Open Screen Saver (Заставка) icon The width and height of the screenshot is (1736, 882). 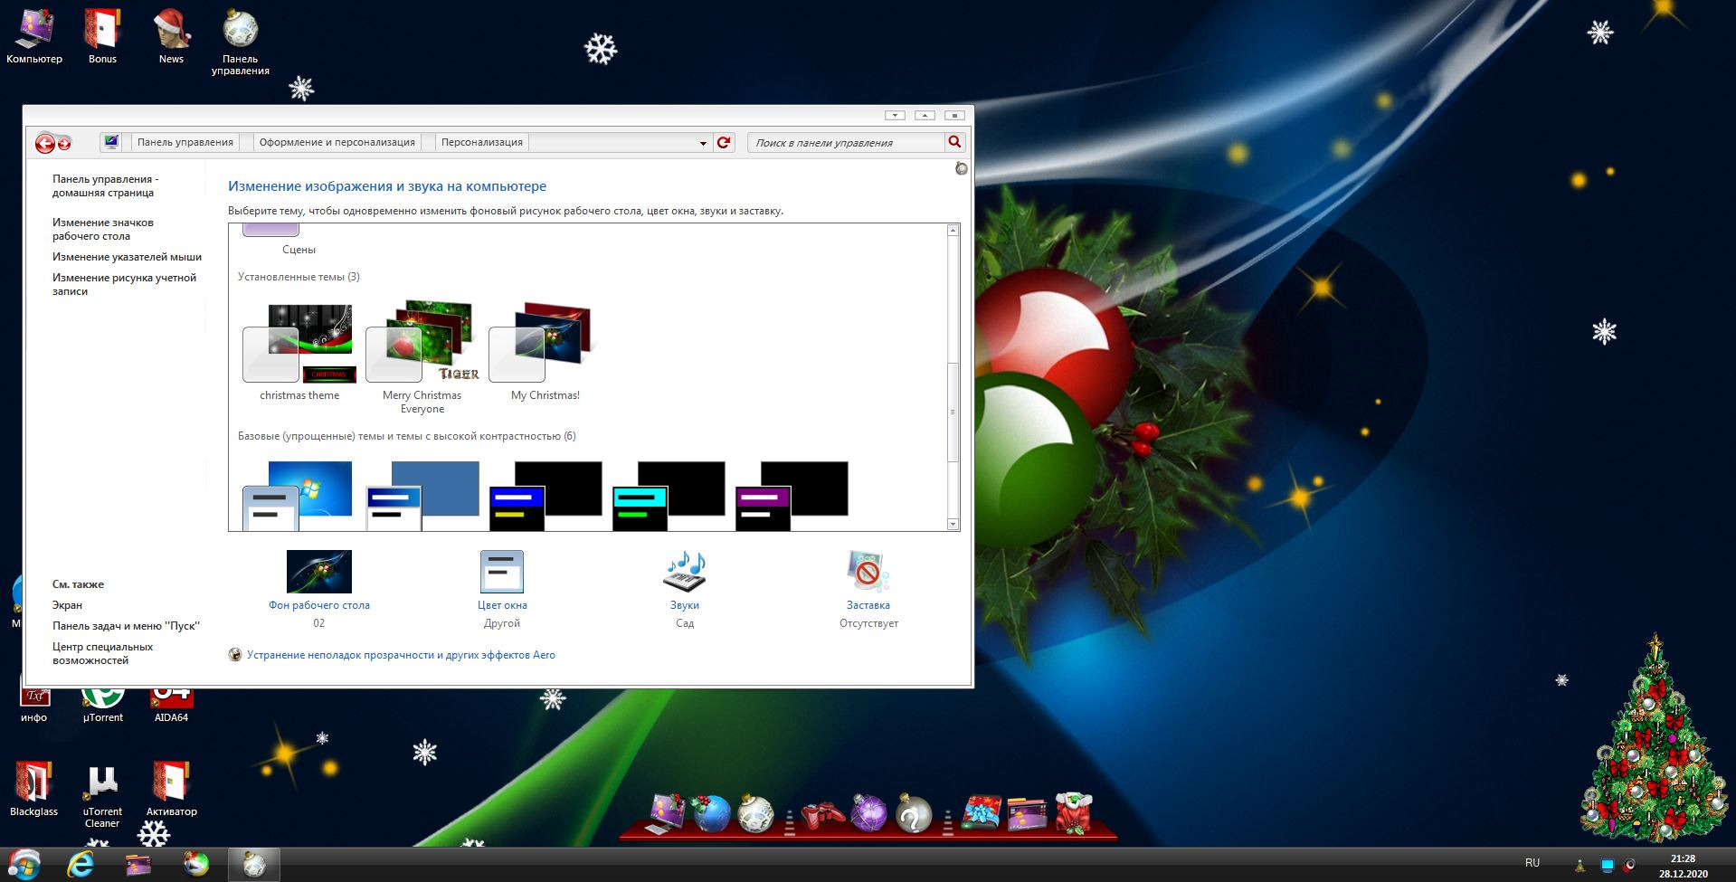868,573
